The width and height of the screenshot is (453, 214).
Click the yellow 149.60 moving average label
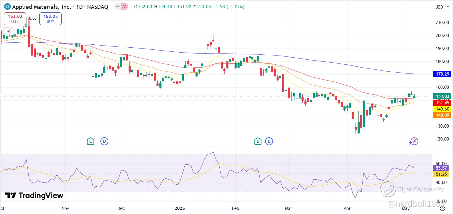442,109
